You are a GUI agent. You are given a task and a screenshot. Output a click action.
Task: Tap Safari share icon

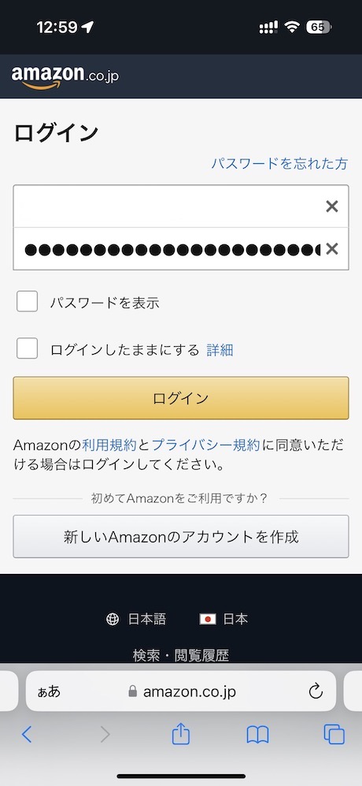pyautogui.click(x=181, y=735)
